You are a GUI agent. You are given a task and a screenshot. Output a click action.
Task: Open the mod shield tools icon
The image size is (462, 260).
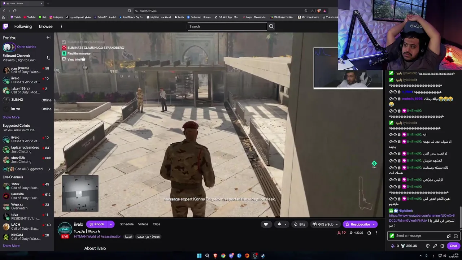pyautogui.click(x=428, y=246)
